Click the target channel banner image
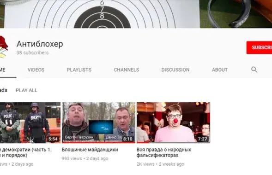The image size is (272, 175). [136, 14]
